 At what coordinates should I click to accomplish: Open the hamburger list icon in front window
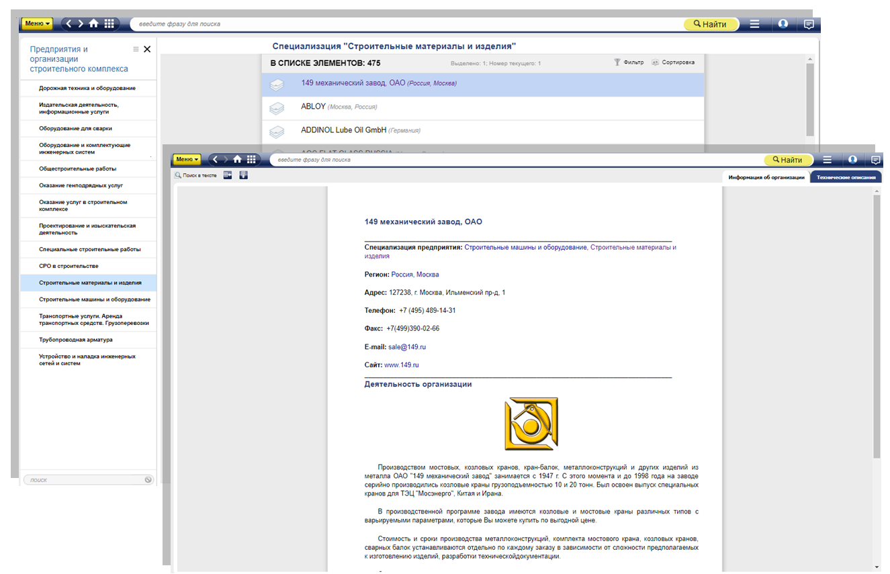(827, 160)
